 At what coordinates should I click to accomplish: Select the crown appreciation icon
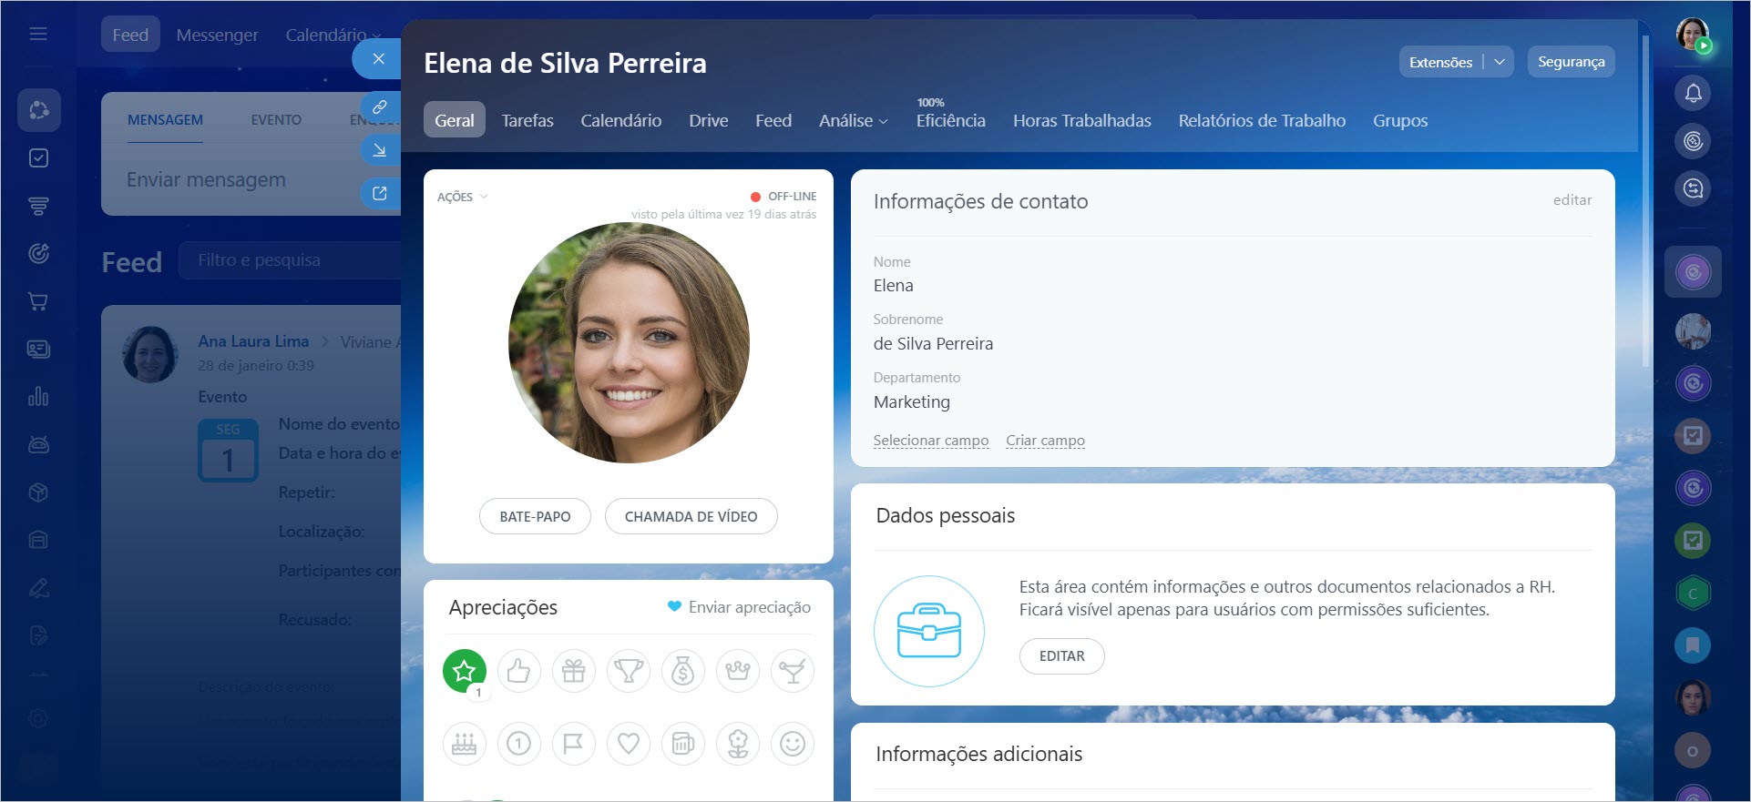click(x=737, y=671)
